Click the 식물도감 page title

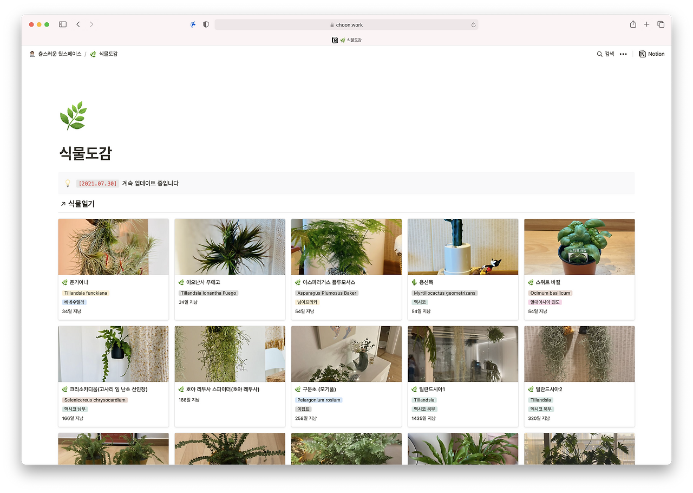(86, 153)
